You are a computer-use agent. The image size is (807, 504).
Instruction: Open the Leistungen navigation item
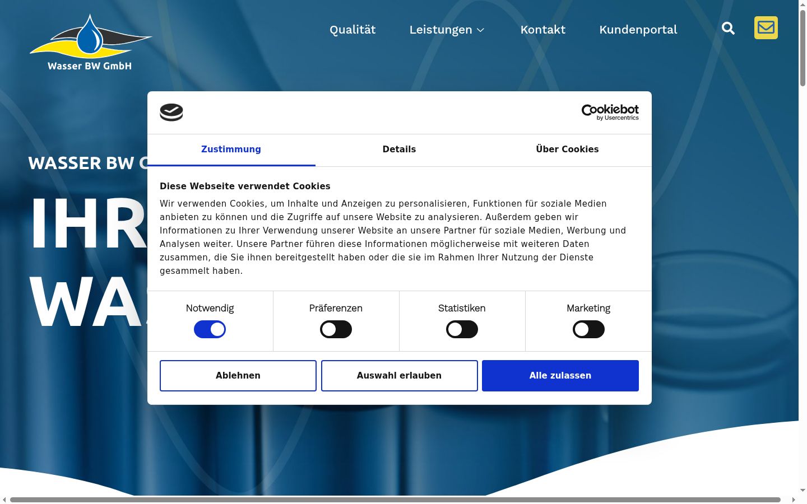pyautogui.click(x=440, y=30)
